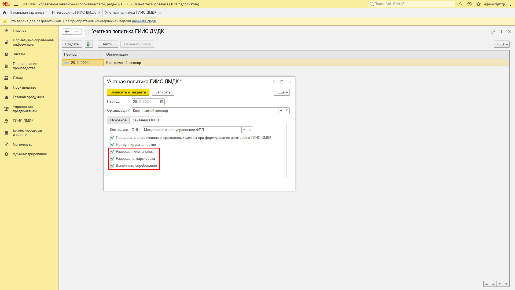Expand Организация dropdown list
The width and height of the screenshot is (515, 290).
coord(281,111)
